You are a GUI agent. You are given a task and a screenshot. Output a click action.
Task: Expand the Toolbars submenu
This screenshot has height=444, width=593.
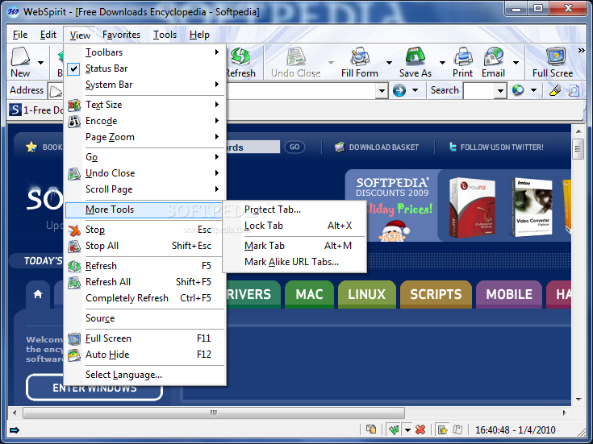tap(145, 52)
